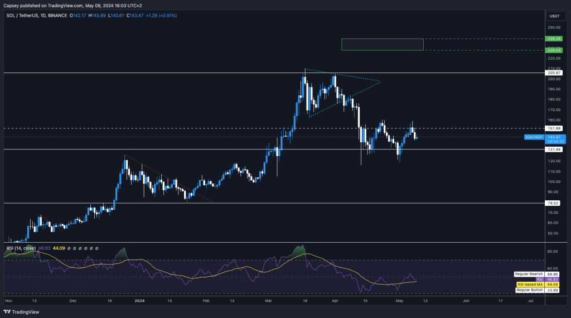The height and width of the screenshot is (318, 571).
Task: Click the 228.03 green price label
Action: (554, 50)
